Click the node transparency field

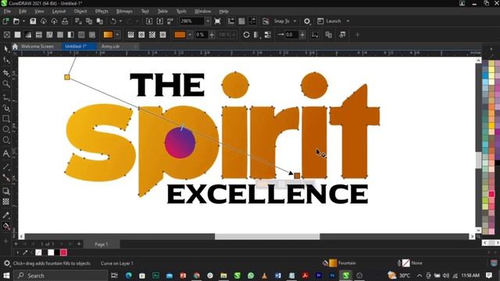(201, 34)
